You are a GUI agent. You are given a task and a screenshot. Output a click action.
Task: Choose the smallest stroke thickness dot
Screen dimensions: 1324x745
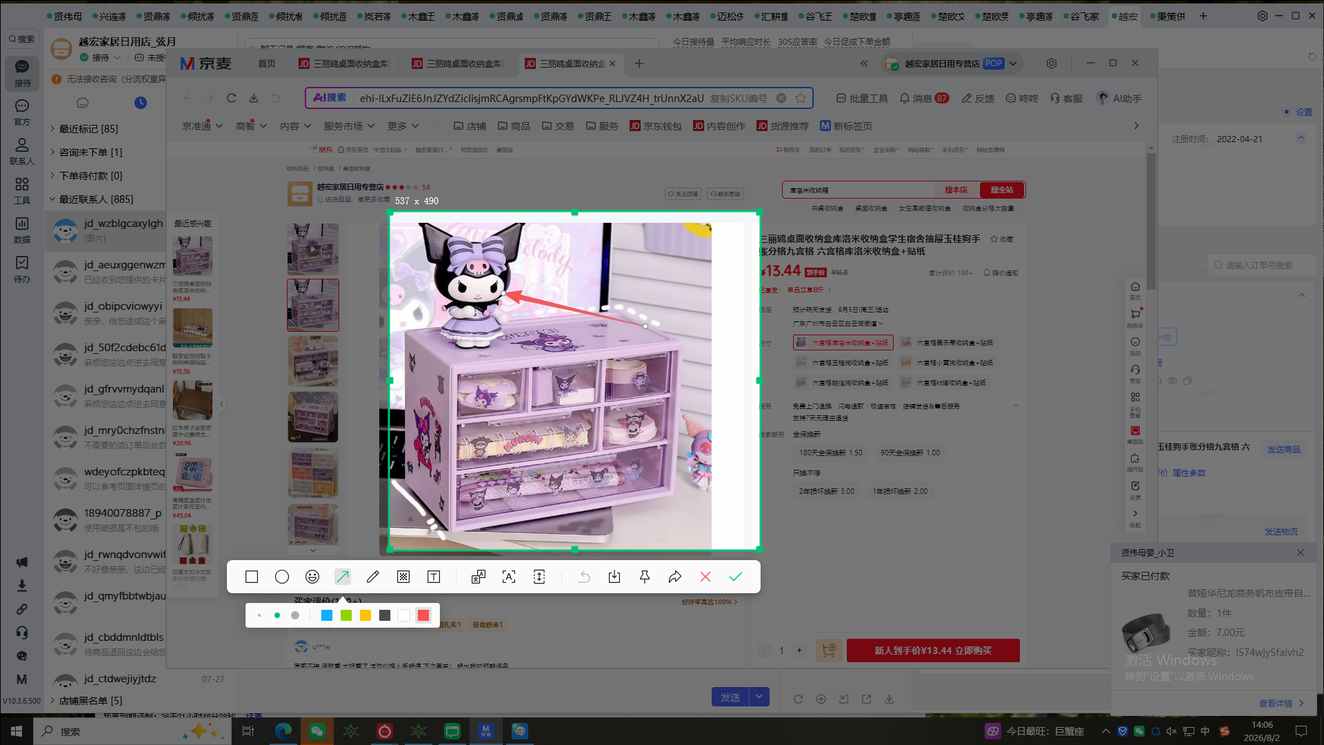pos(259,615)
